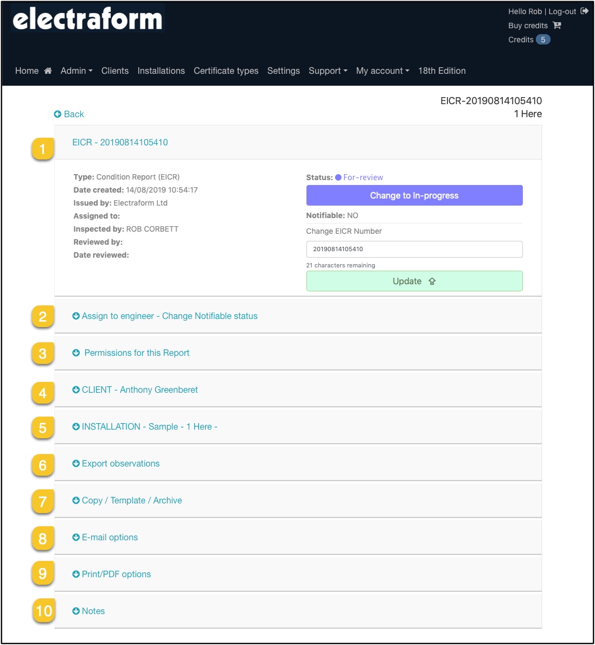Click the arrow icon beside Assign to engineer
This screenshot has height=645, width=595.
(x=76, y=316)
